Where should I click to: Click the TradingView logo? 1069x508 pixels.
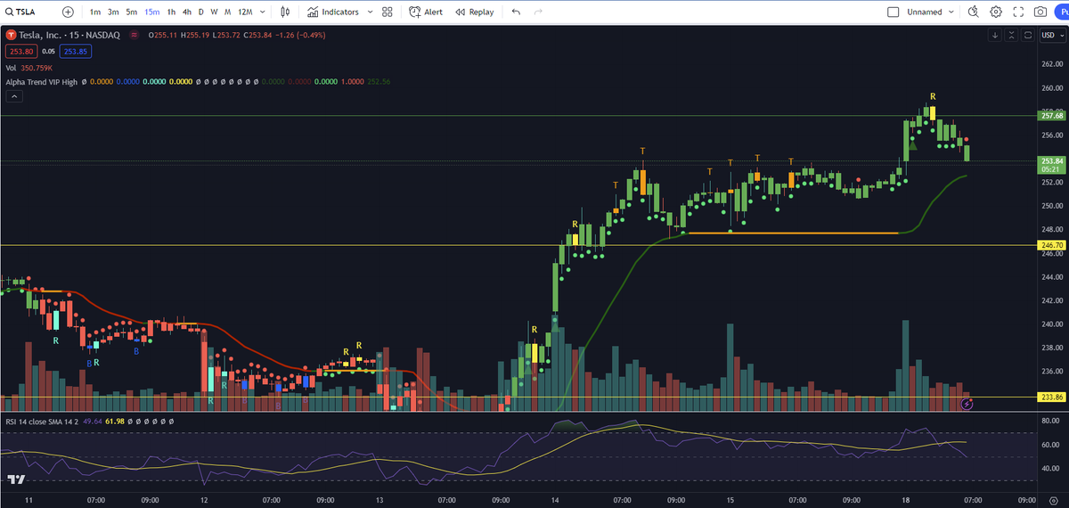pos(15,479)
